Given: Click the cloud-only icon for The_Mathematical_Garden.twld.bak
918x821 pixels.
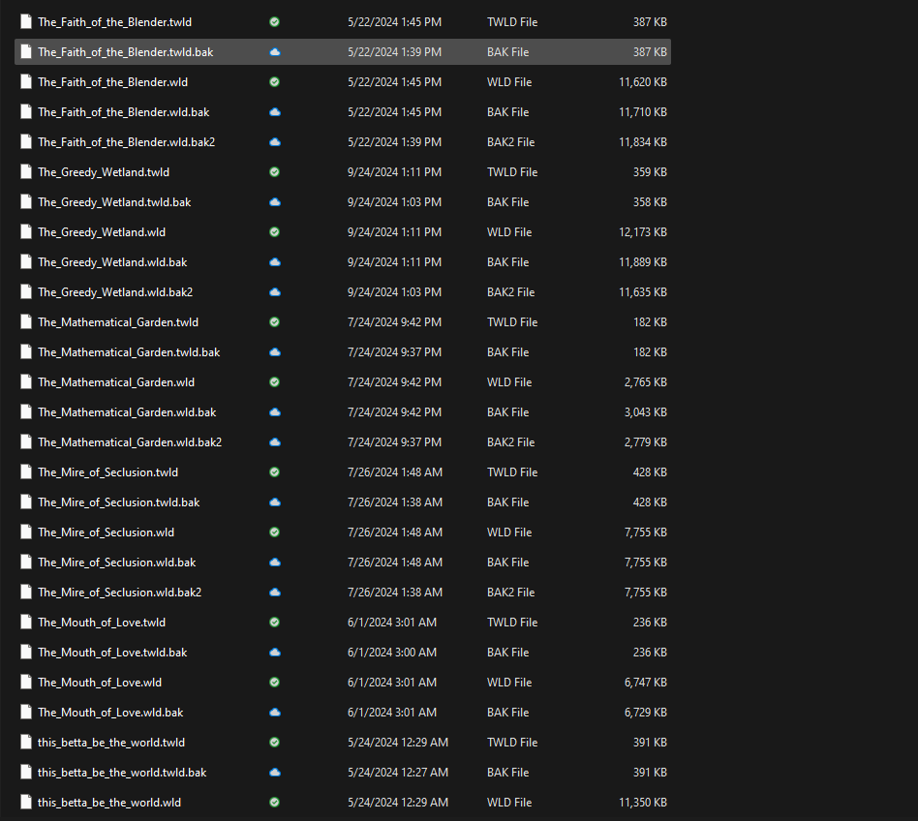Looking at the screenshot, I should pyautogui.click(x=275, y=352).
